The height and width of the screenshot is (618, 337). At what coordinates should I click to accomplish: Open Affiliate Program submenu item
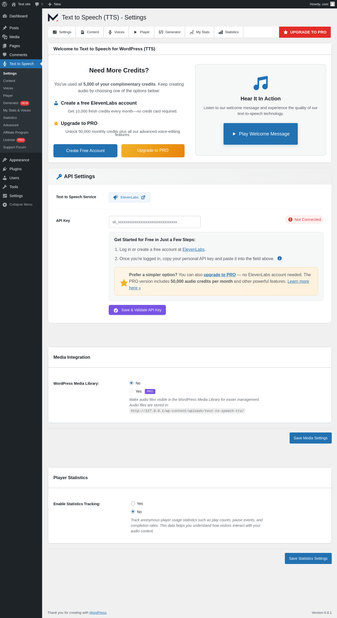click(x=21, y=133)
